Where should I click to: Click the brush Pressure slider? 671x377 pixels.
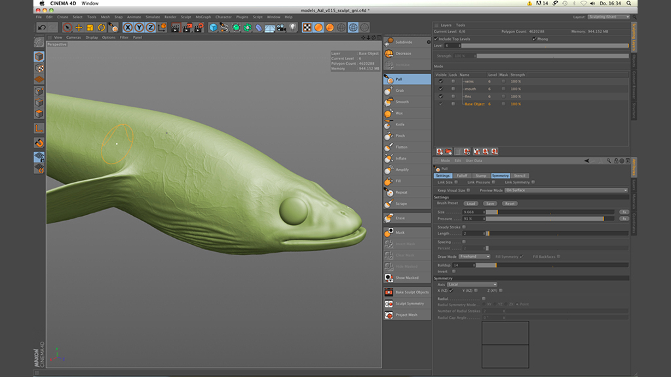(550, 219)
